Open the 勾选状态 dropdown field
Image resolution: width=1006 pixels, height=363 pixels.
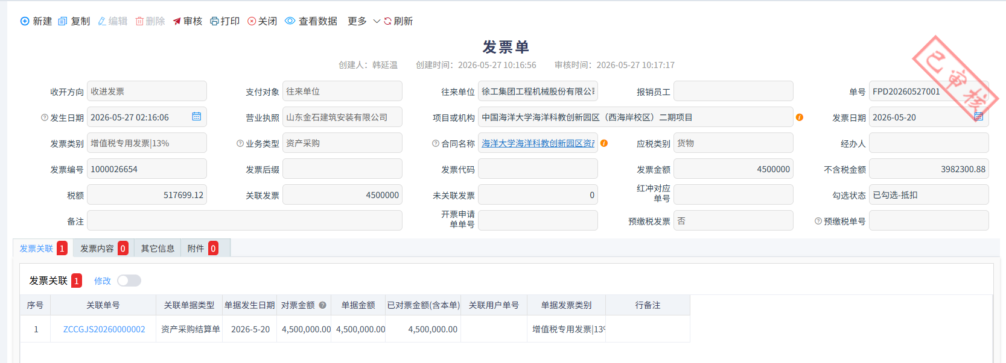point(929,195)
